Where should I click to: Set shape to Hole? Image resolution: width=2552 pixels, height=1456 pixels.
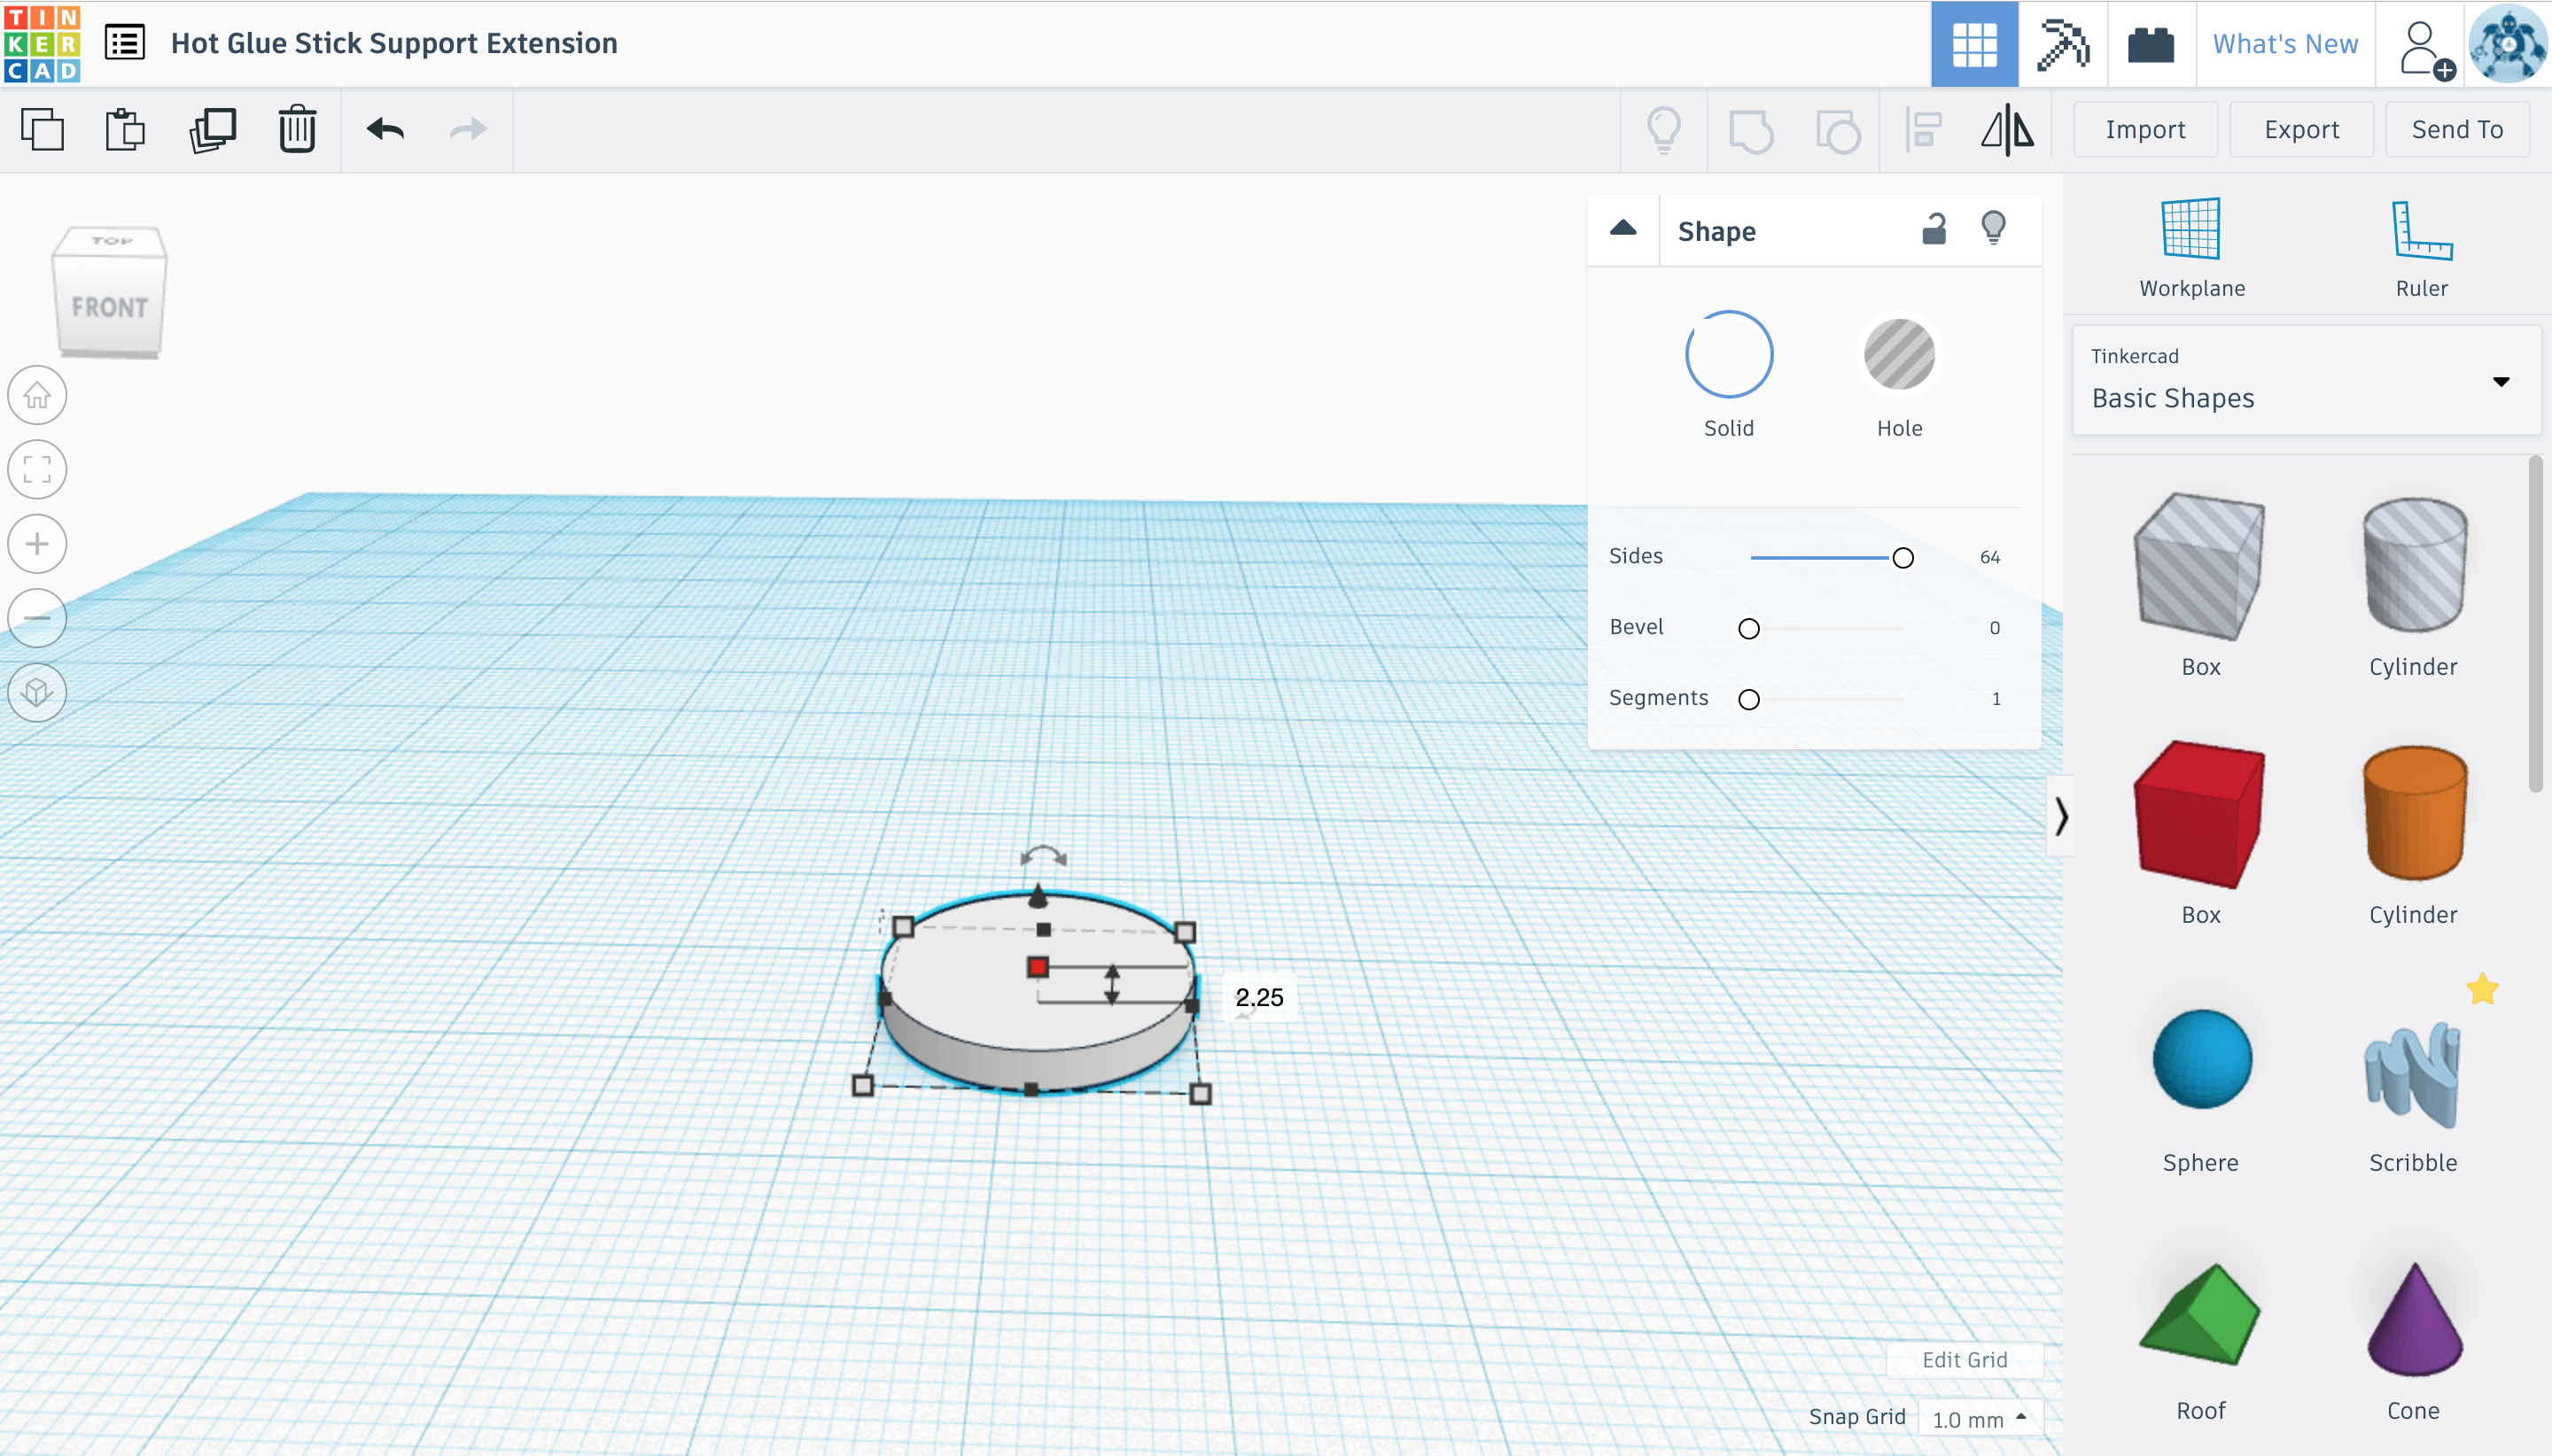tap(1899, 355)
